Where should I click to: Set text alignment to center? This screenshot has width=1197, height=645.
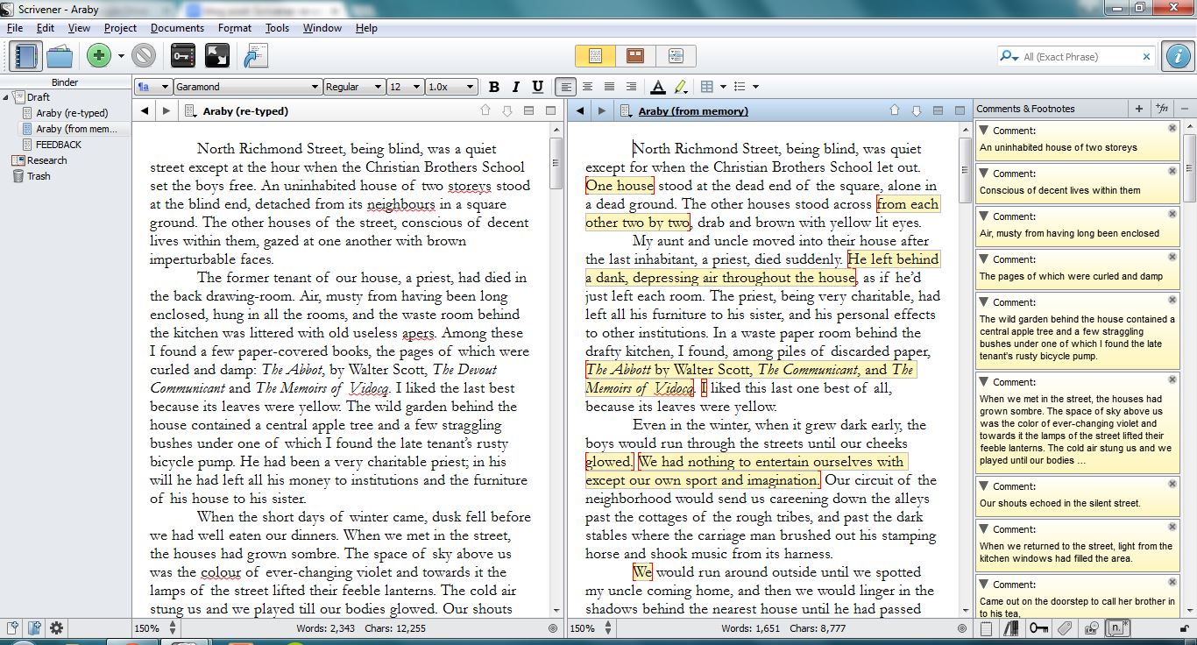tap(587, 87)
